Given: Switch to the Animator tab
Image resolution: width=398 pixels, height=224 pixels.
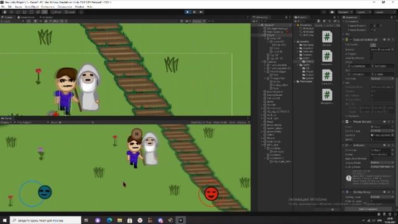Looking at the screenshot, I should coord(47,17).
